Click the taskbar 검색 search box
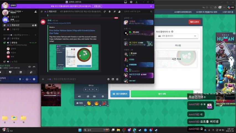The width and height of the screenshot is (236, 133). pyautogui.click(x=96, y=130)
